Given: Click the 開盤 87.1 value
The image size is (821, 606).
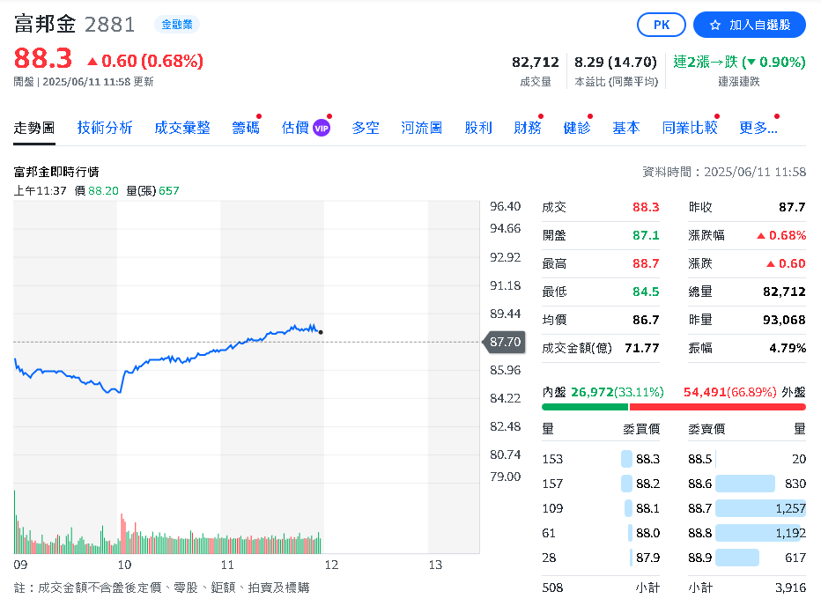Looking at the screenshot, I should click(646, 235).
